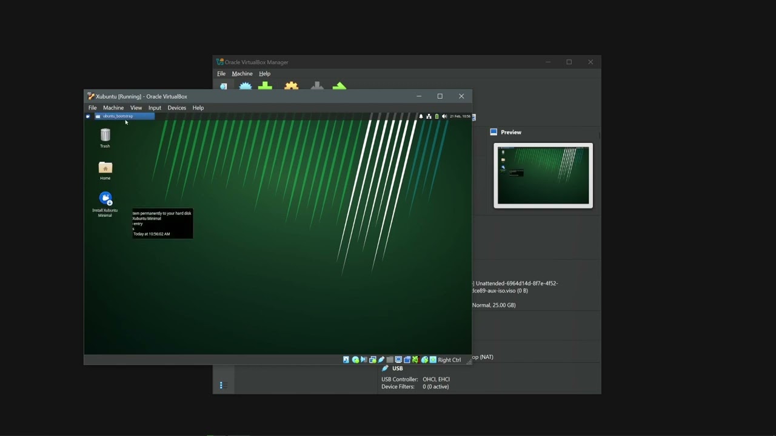Screen dimensions: 776x436
Task: Click the mouse integration status icon
Action: pyautogui.click(x=424, y=360)
